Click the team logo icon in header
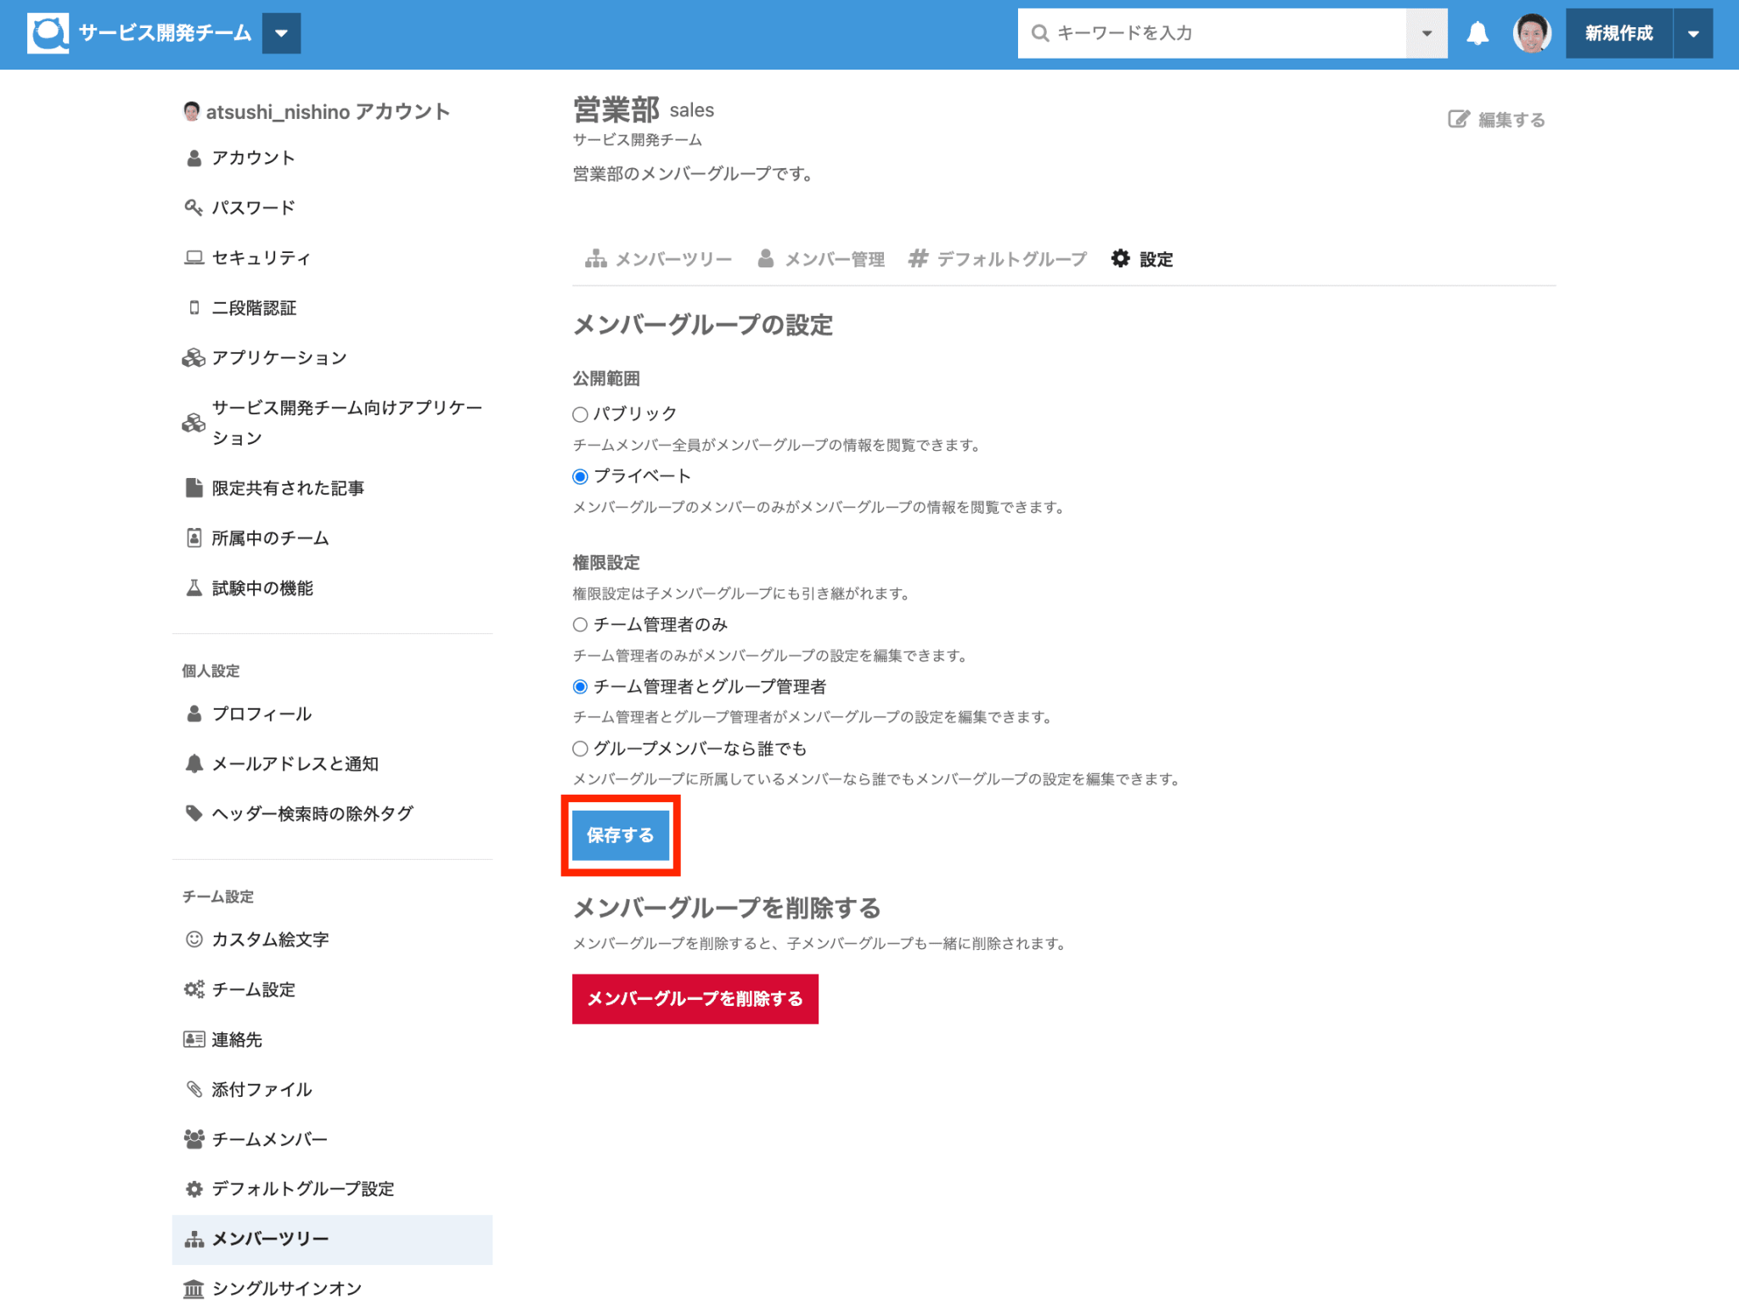Image resolution: width=1739 pixels, height=1315 pixels. (x=48, y=33)
